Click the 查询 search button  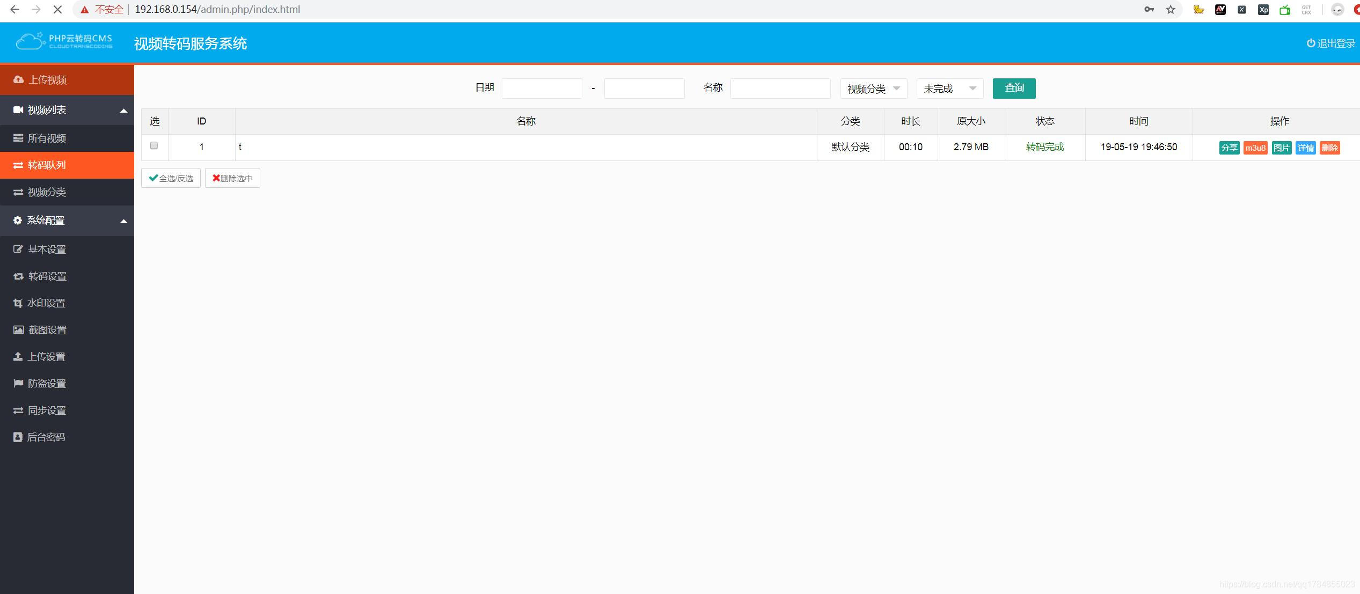1014,88
